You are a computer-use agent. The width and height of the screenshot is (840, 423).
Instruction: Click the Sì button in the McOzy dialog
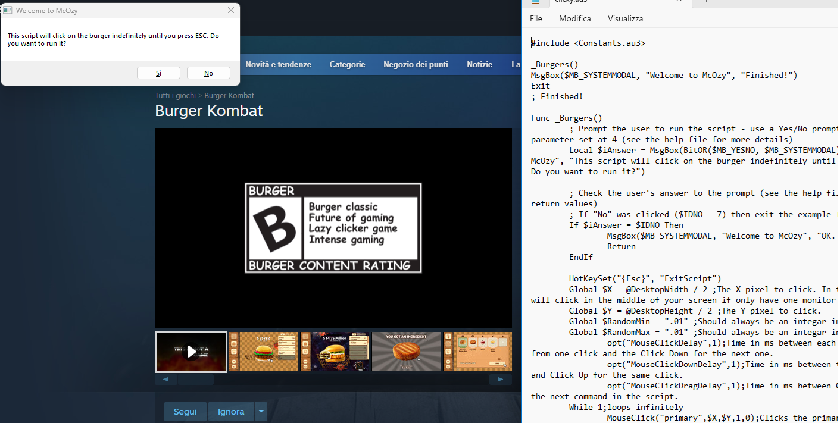click(x=158, y=73)
